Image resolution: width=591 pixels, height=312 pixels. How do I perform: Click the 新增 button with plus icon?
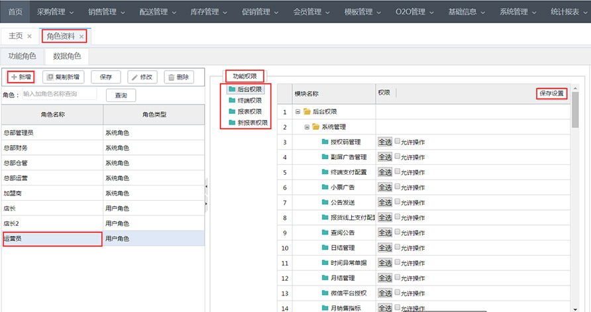(21, 77)
